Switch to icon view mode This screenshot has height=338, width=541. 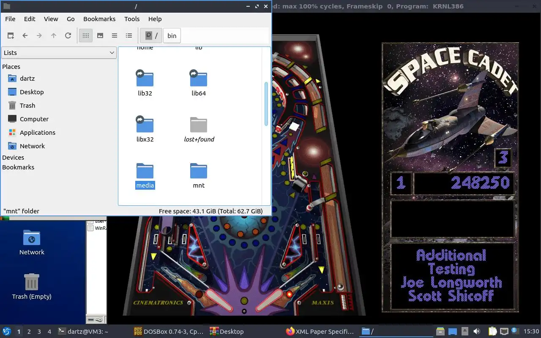point(86,36)
